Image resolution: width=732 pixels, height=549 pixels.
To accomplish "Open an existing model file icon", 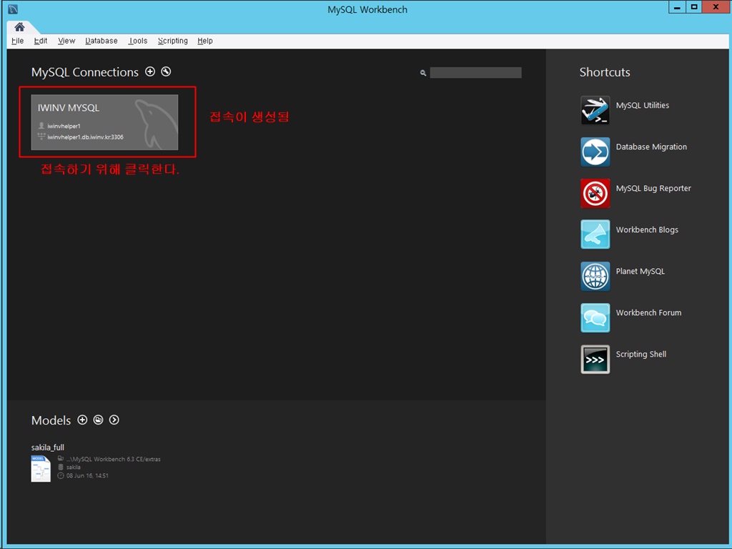I will tap(98, 420).
